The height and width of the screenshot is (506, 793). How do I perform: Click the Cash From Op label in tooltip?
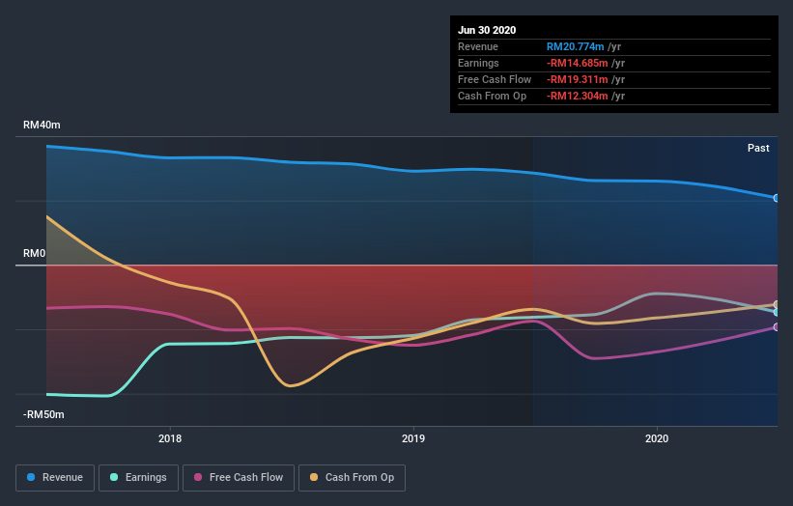[492, 96]
